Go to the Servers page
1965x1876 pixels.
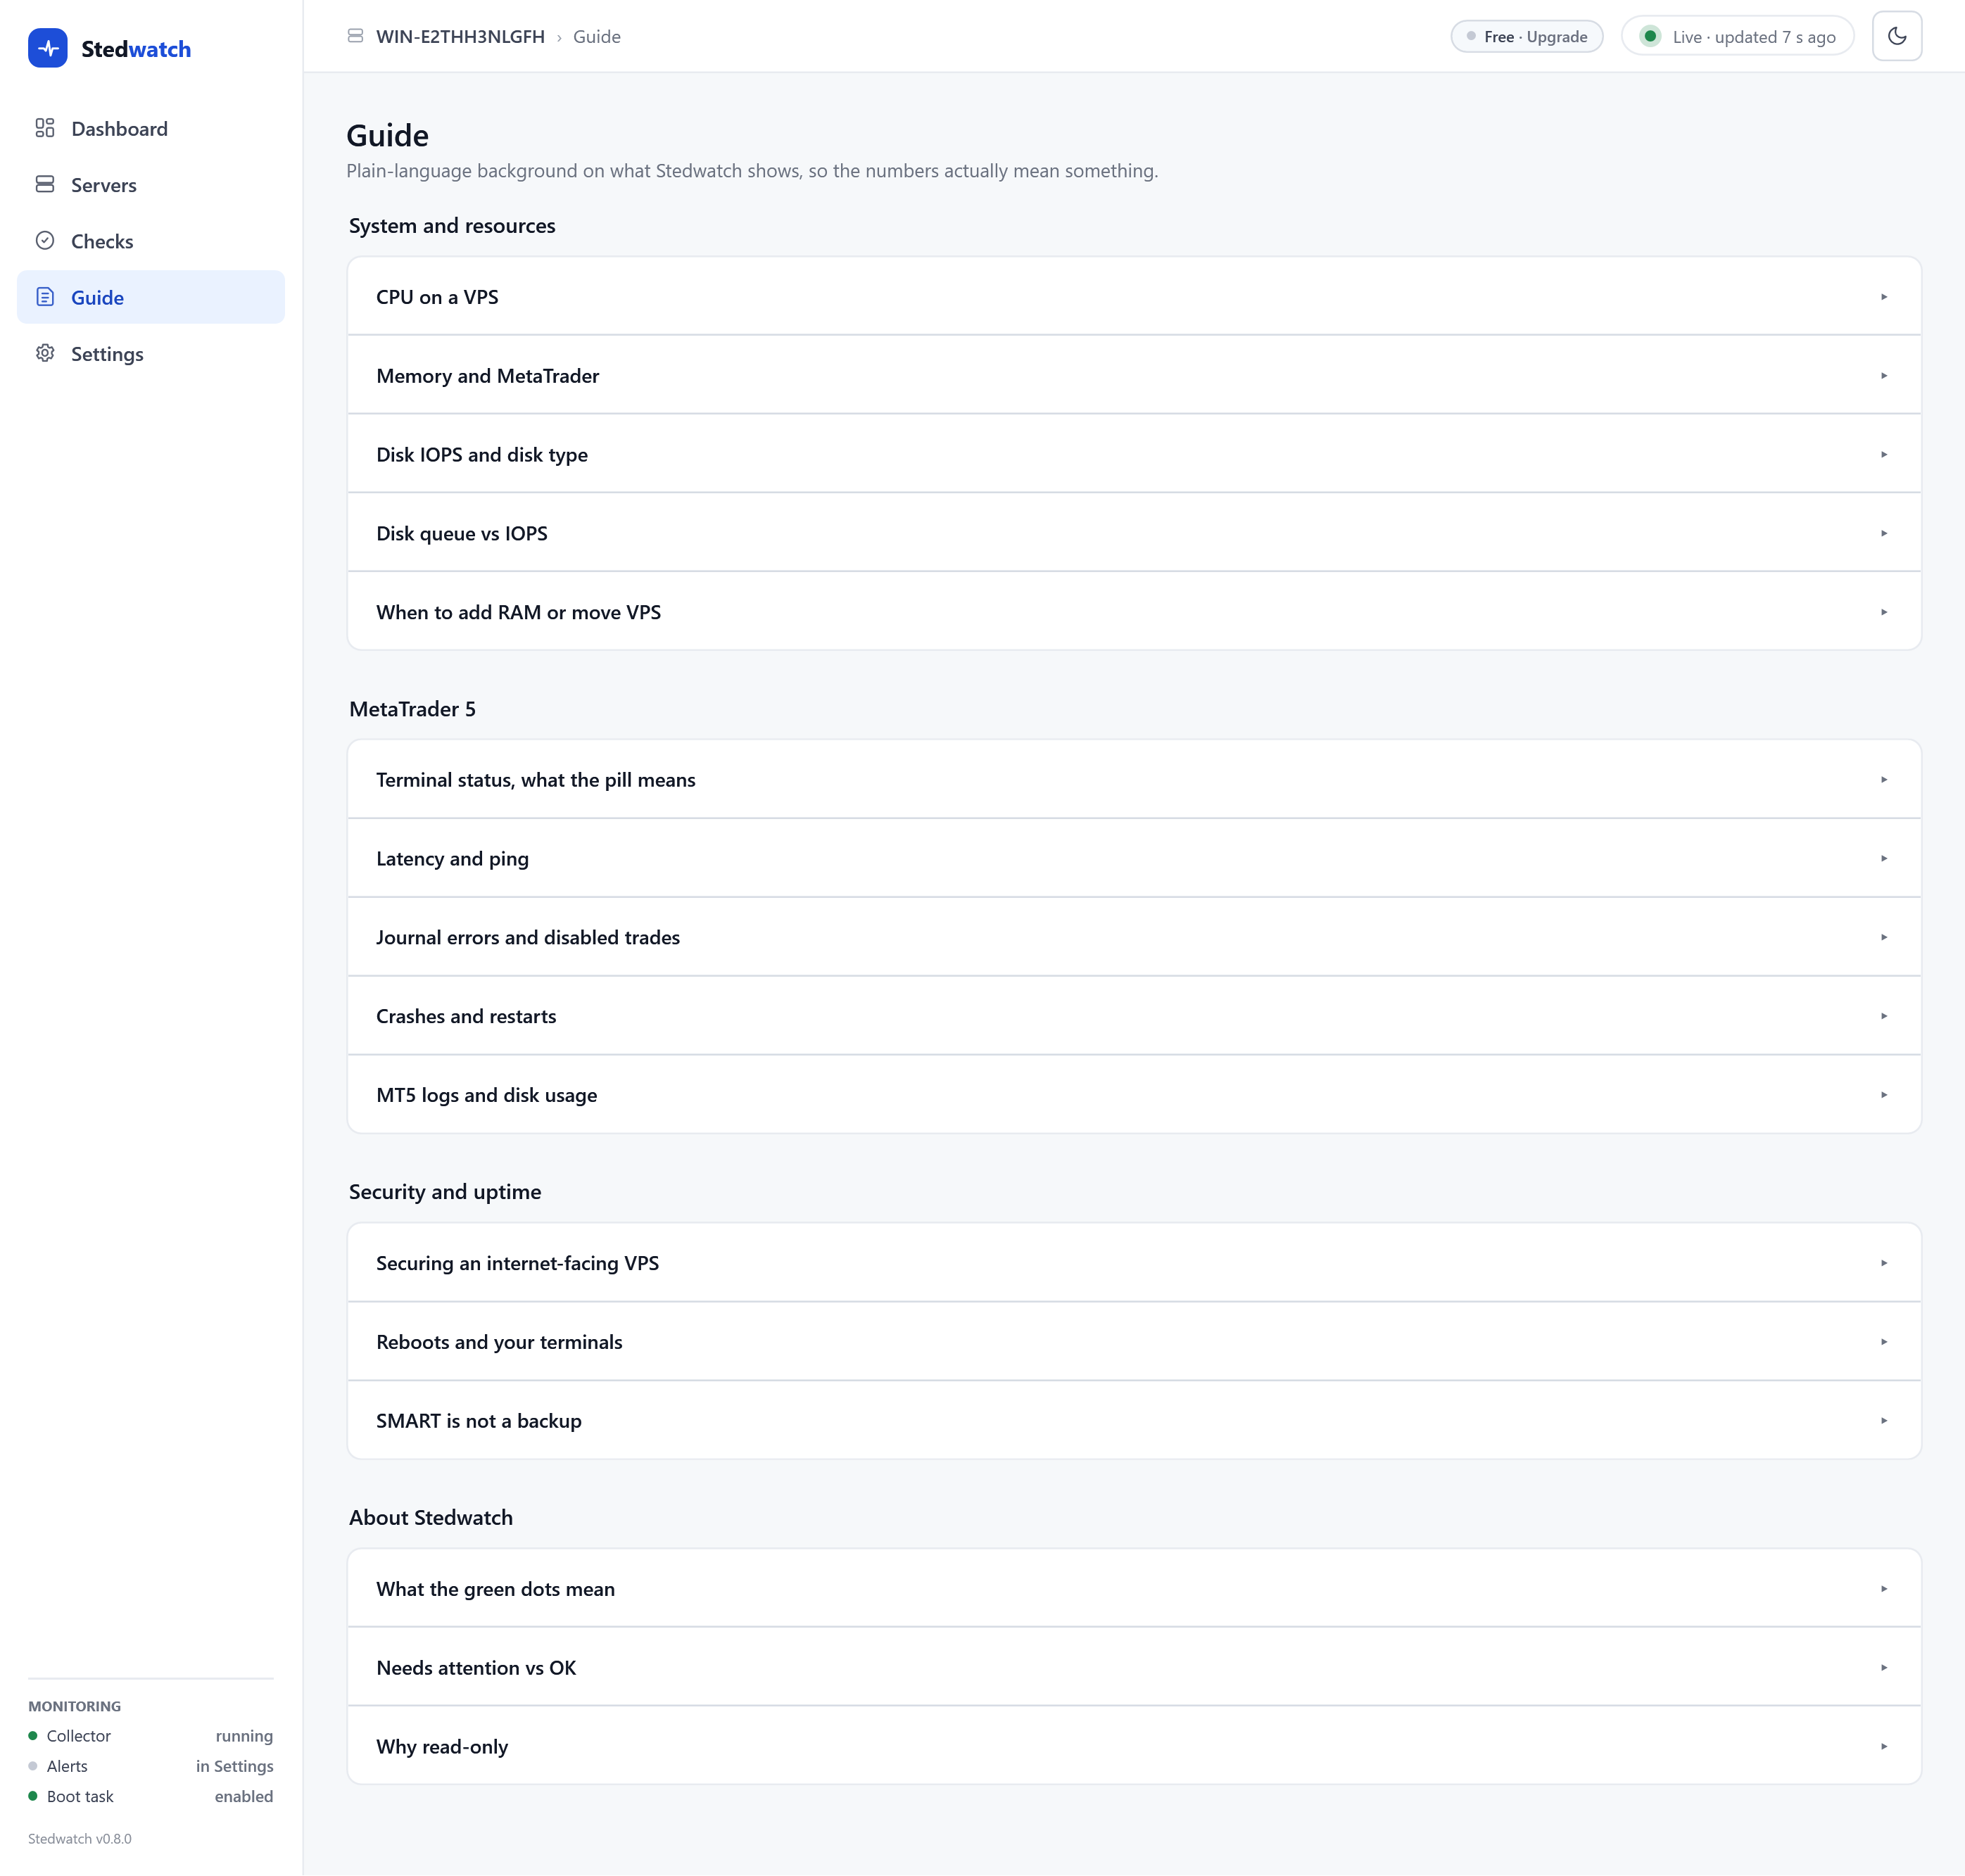pyautogui.click(x=151, y=184)
